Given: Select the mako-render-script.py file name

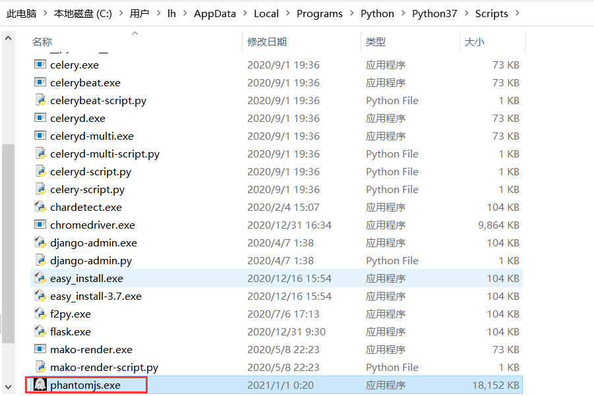Looking at the screenshot, I should click(x=104, y=367).
